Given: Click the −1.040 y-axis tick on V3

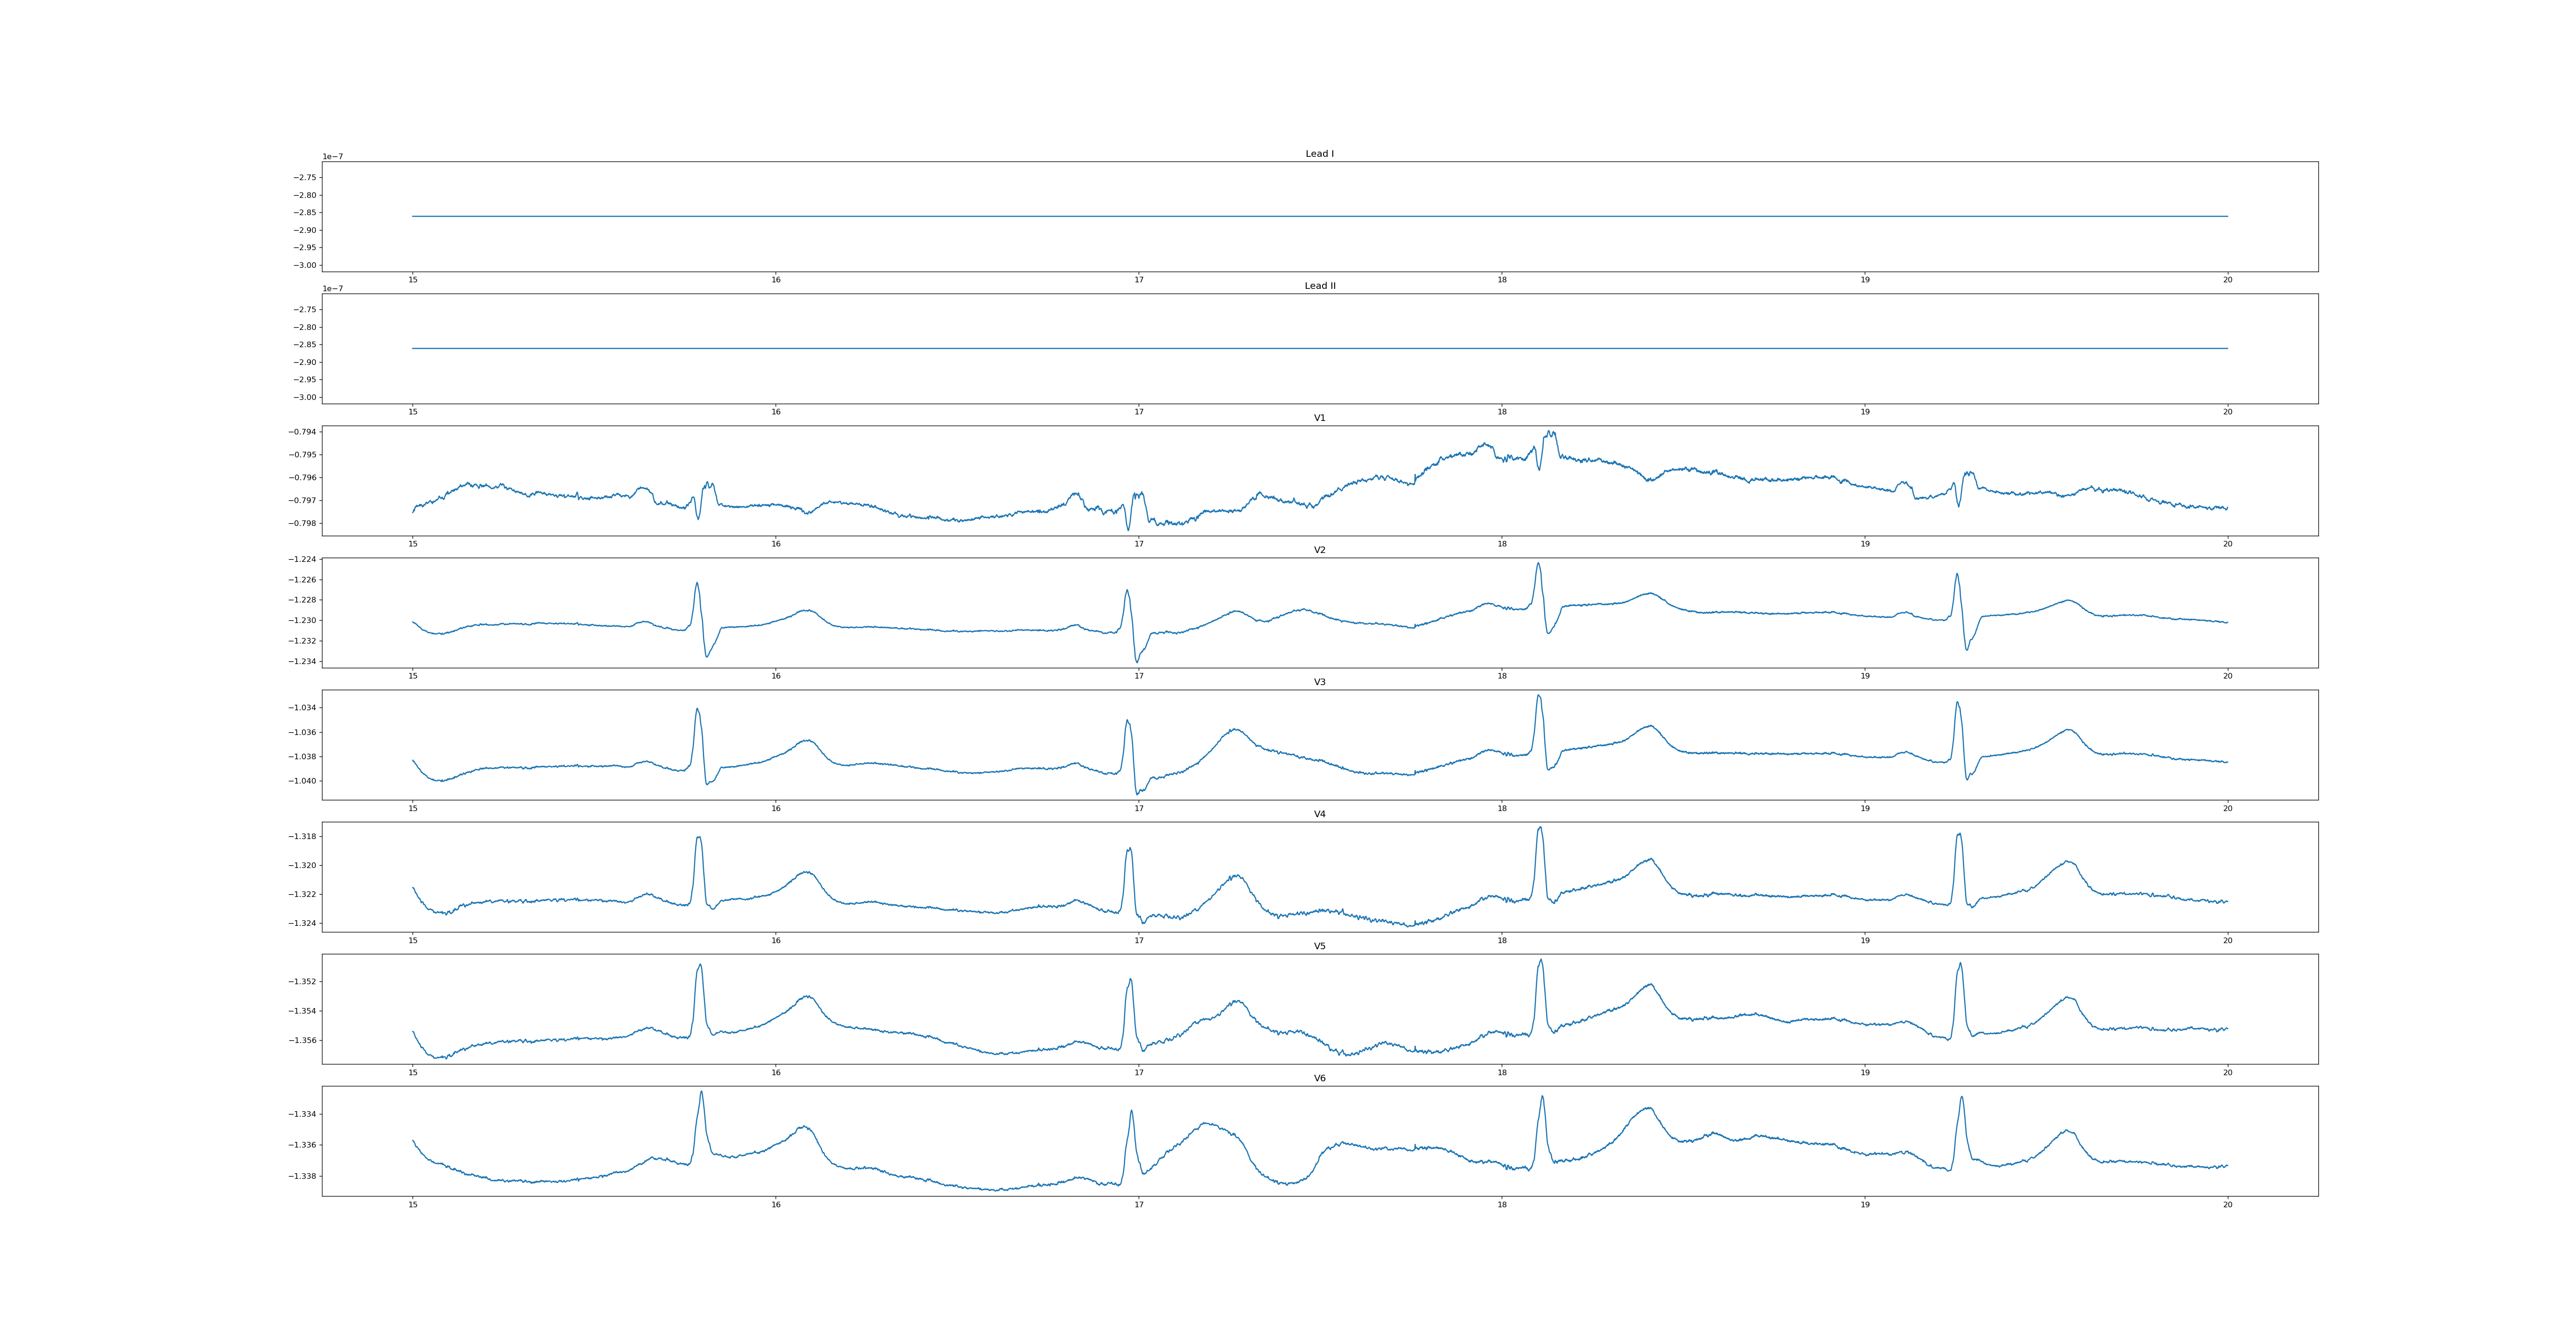Looking at the screenshot, I should coord(302,781).
